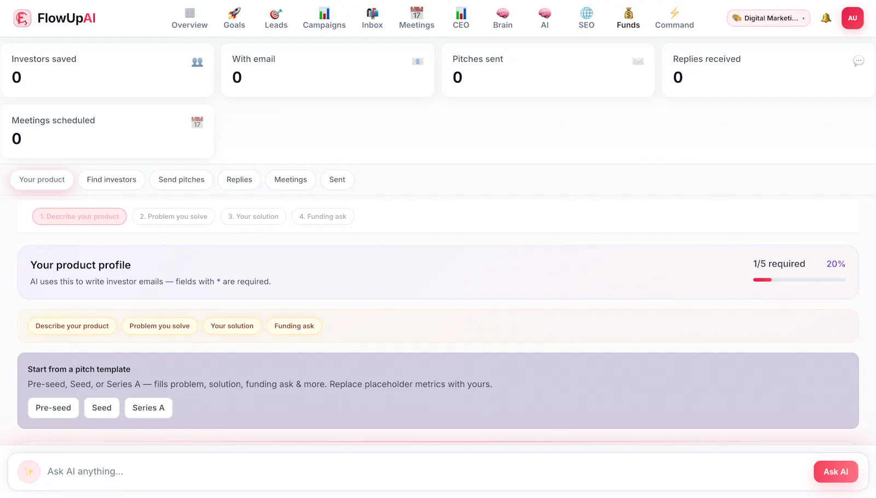This screenshot has width=876, height=498.
Task: Click Investors saved people icon
Action: (197, 62)
